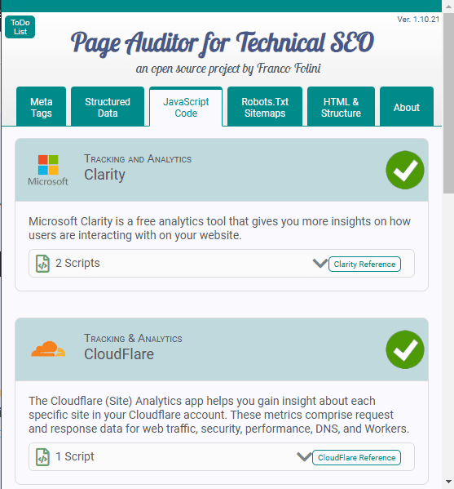Click 'an open source project by Franco Folini'
Viewport: 454px width, 489px height.
pos(228,69)
